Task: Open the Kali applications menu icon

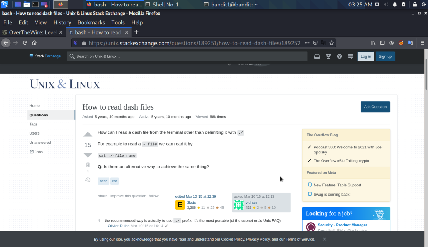Action: [x=5, y=5]
